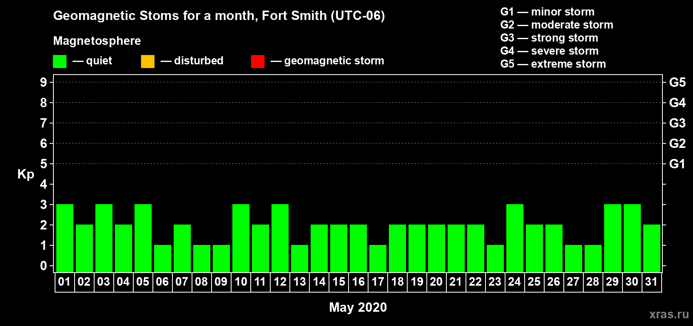Click the — geomagnetic storm legend label
693x326 pixels.
coord(327,61)
